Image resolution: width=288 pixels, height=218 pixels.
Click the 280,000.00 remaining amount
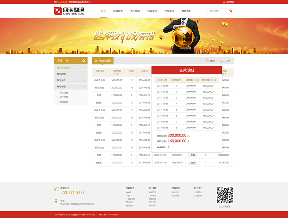click(208, 86)
